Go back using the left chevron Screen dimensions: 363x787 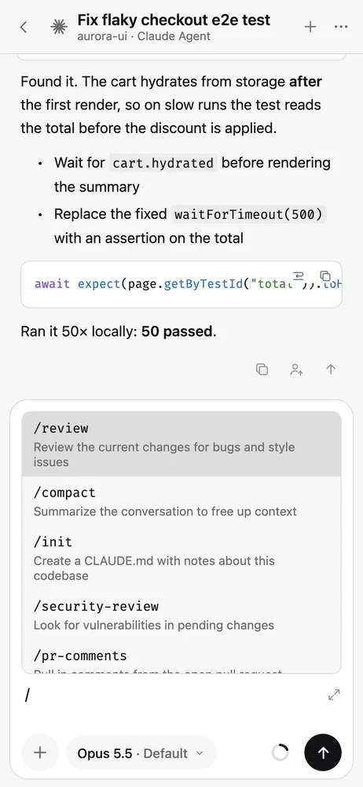(x=23, y=27)
